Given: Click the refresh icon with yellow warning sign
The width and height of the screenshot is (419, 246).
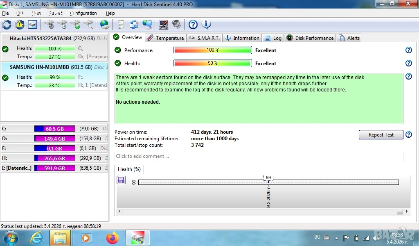Looking at the screenshot, I should point(20,25).
